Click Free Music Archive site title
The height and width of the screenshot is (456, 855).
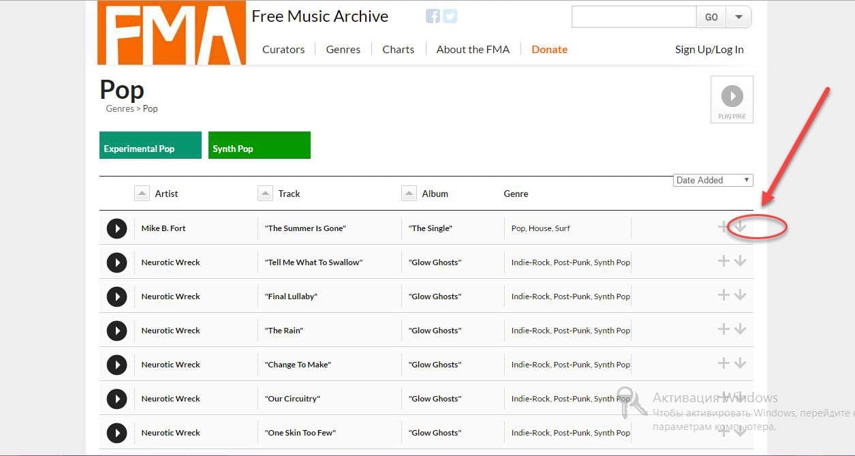[x=320, y=16]
